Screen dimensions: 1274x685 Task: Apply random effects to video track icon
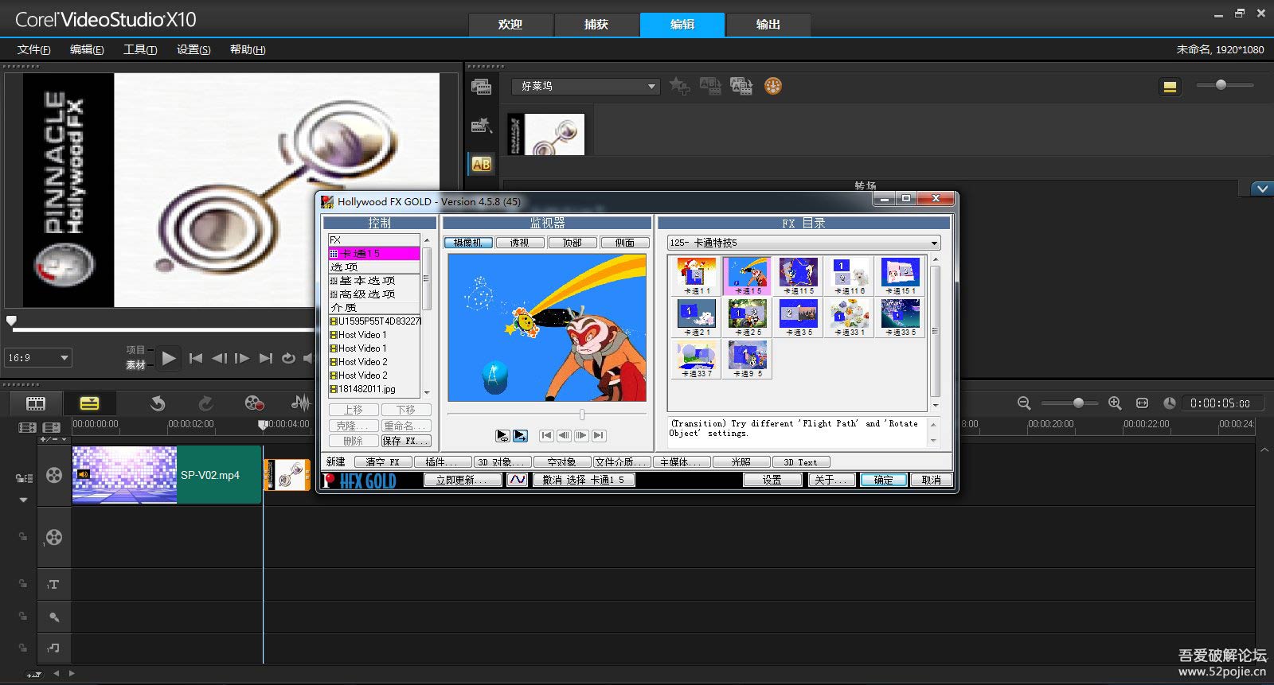pos(741,86)
